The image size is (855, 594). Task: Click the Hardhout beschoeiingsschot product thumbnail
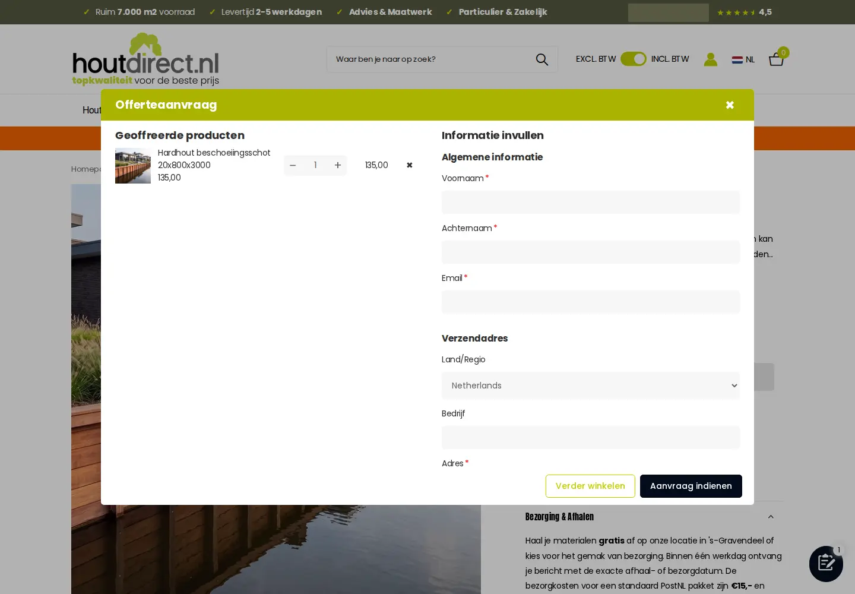133,166
